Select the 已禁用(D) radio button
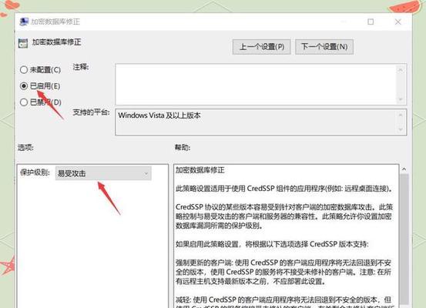 [24, 102]
